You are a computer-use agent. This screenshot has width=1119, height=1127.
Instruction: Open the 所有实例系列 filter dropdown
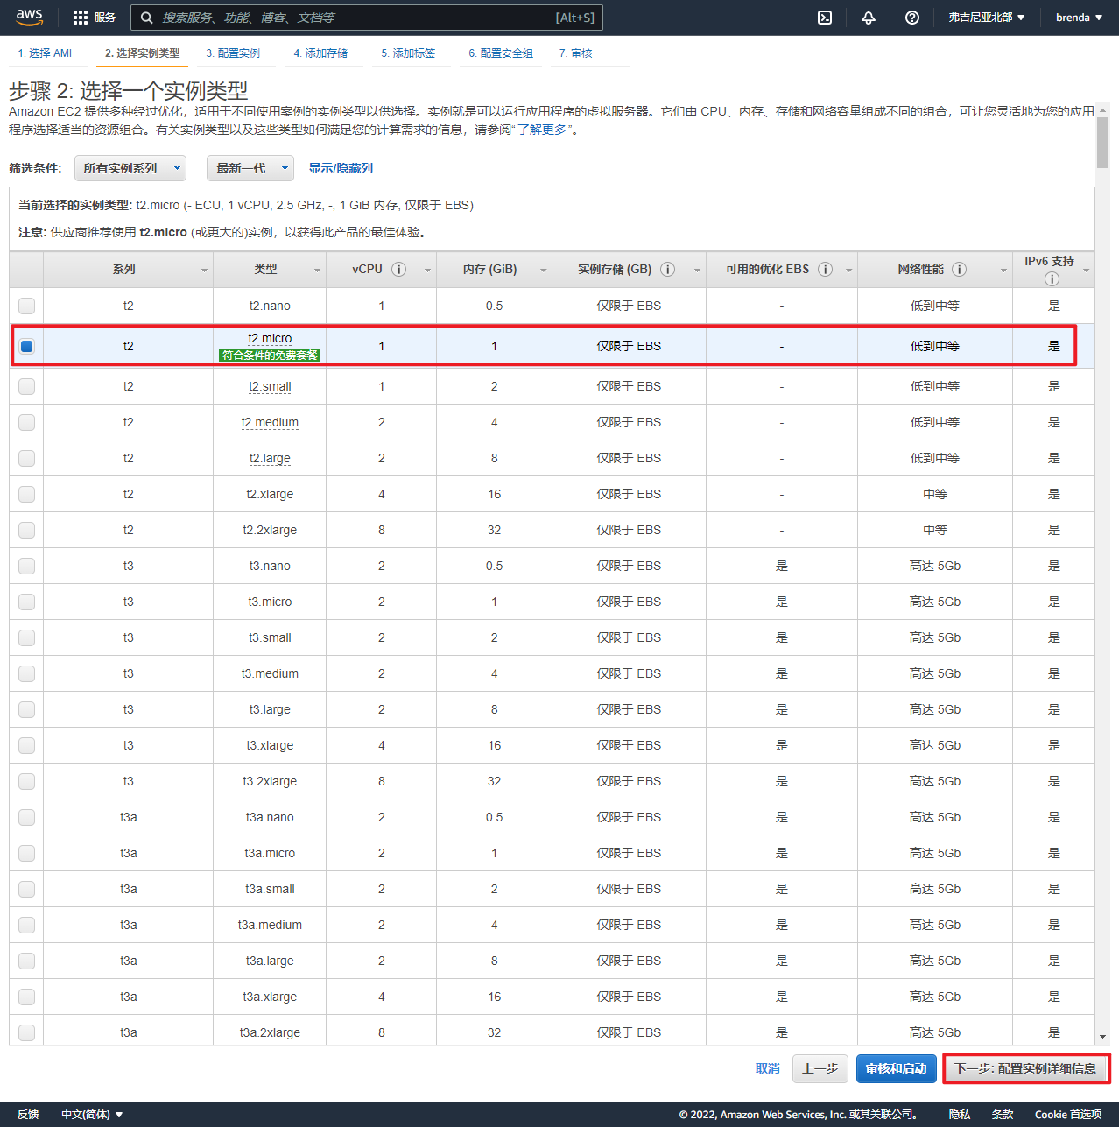(x=130, y=168)
